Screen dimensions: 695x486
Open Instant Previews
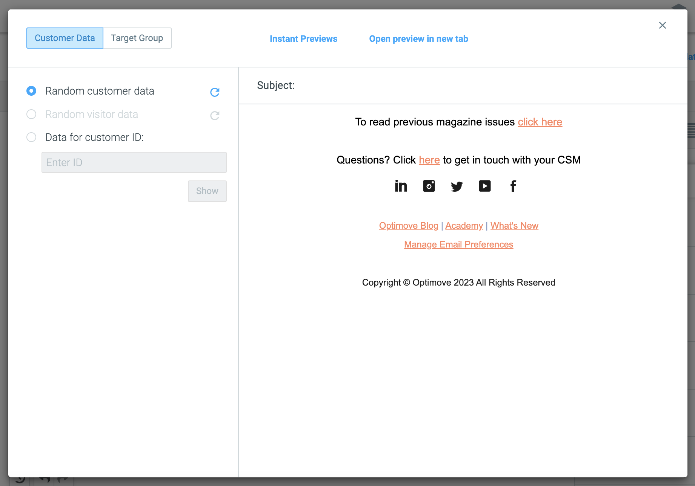pyautogui.click(x=304, y=39)
